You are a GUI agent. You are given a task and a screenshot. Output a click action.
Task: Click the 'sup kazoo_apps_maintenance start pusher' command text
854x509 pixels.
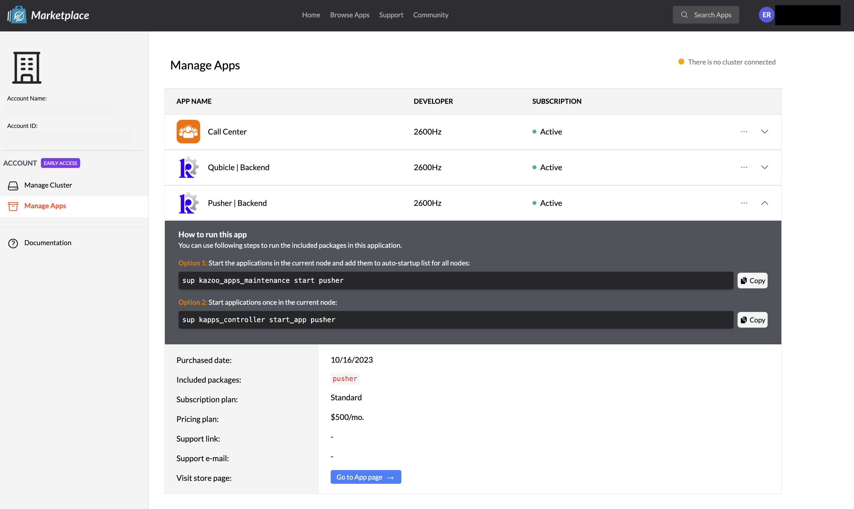click(263, 280)
